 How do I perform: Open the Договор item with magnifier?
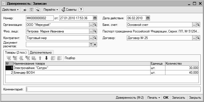pyautogui.click(x=198, y=38)
